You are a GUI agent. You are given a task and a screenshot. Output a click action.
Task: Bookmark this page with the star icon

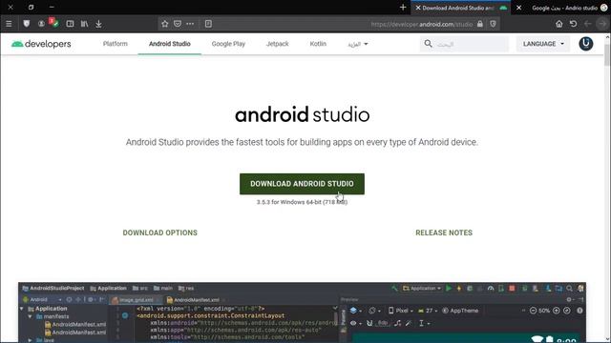click(x=165, y=24)
